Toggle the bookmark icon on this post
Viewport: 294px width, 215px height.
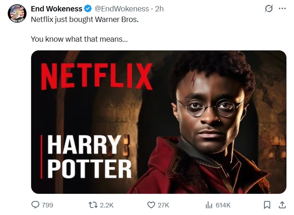pos(267,205)
